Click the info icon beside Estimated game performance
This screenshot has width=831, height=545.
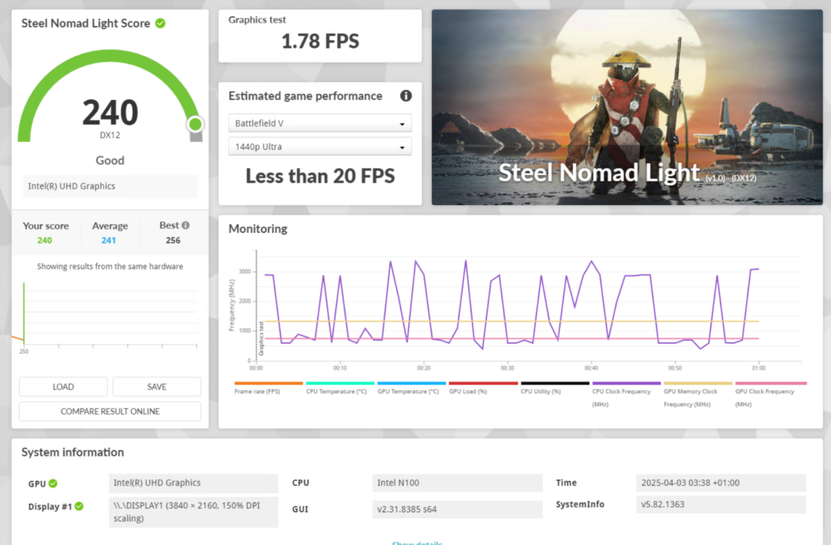(406, 96)
